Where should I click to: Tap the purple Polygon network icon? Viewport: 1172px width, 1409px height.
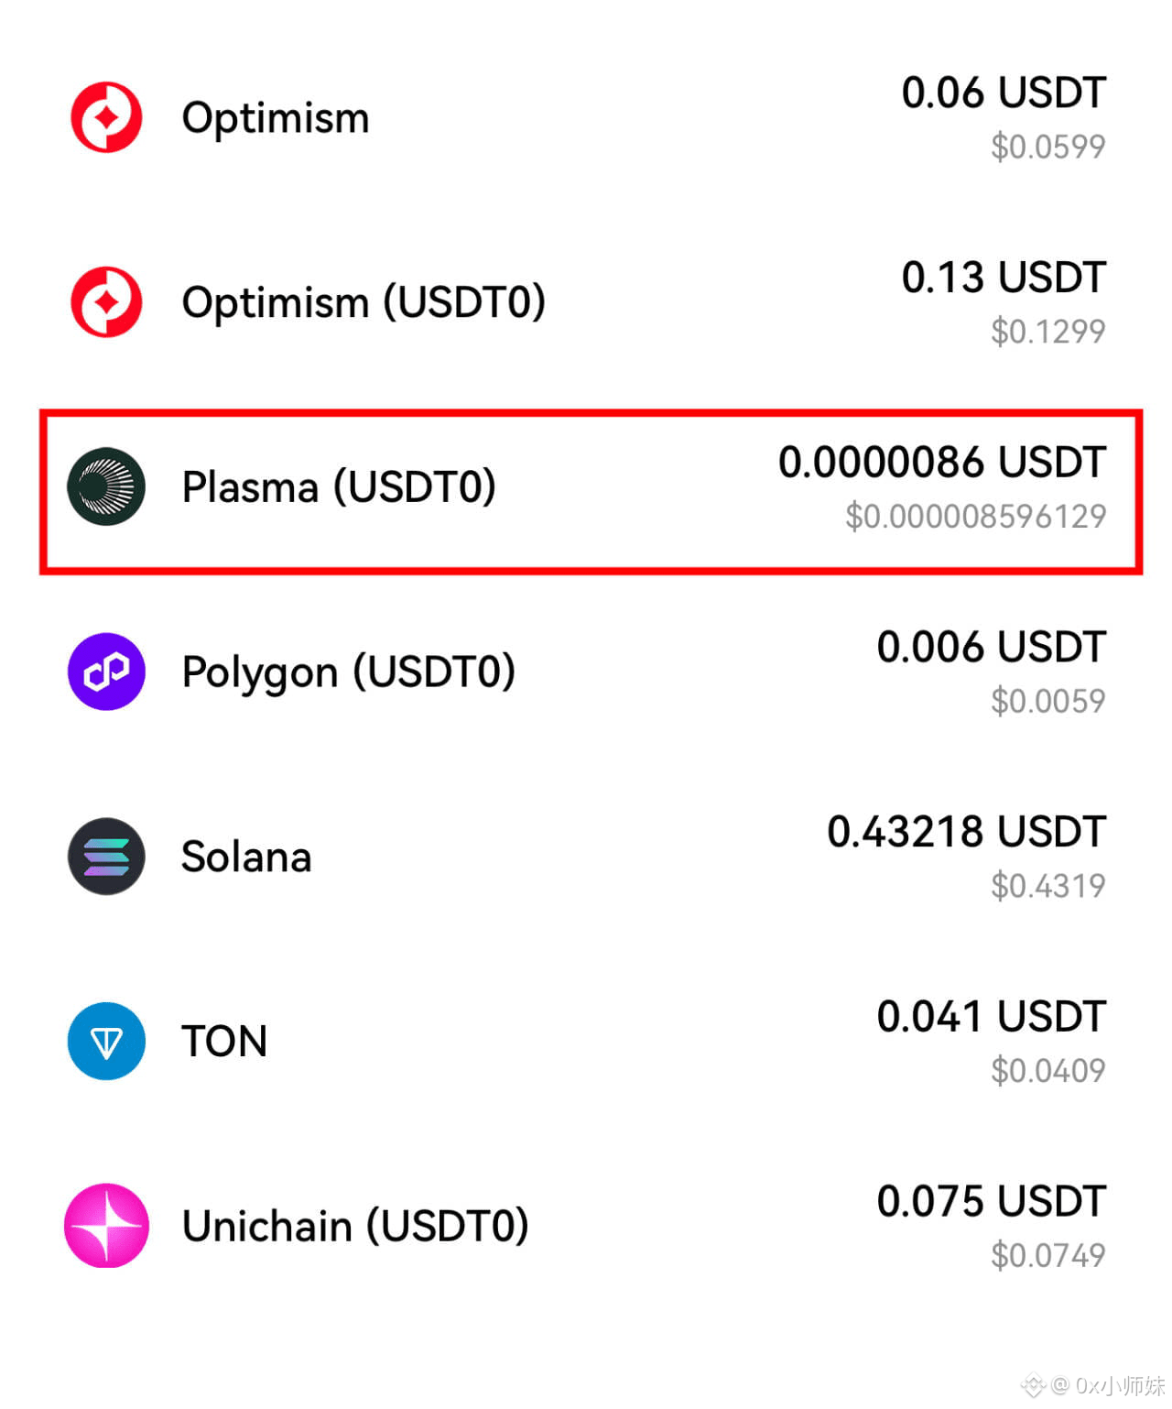point(106,672)
